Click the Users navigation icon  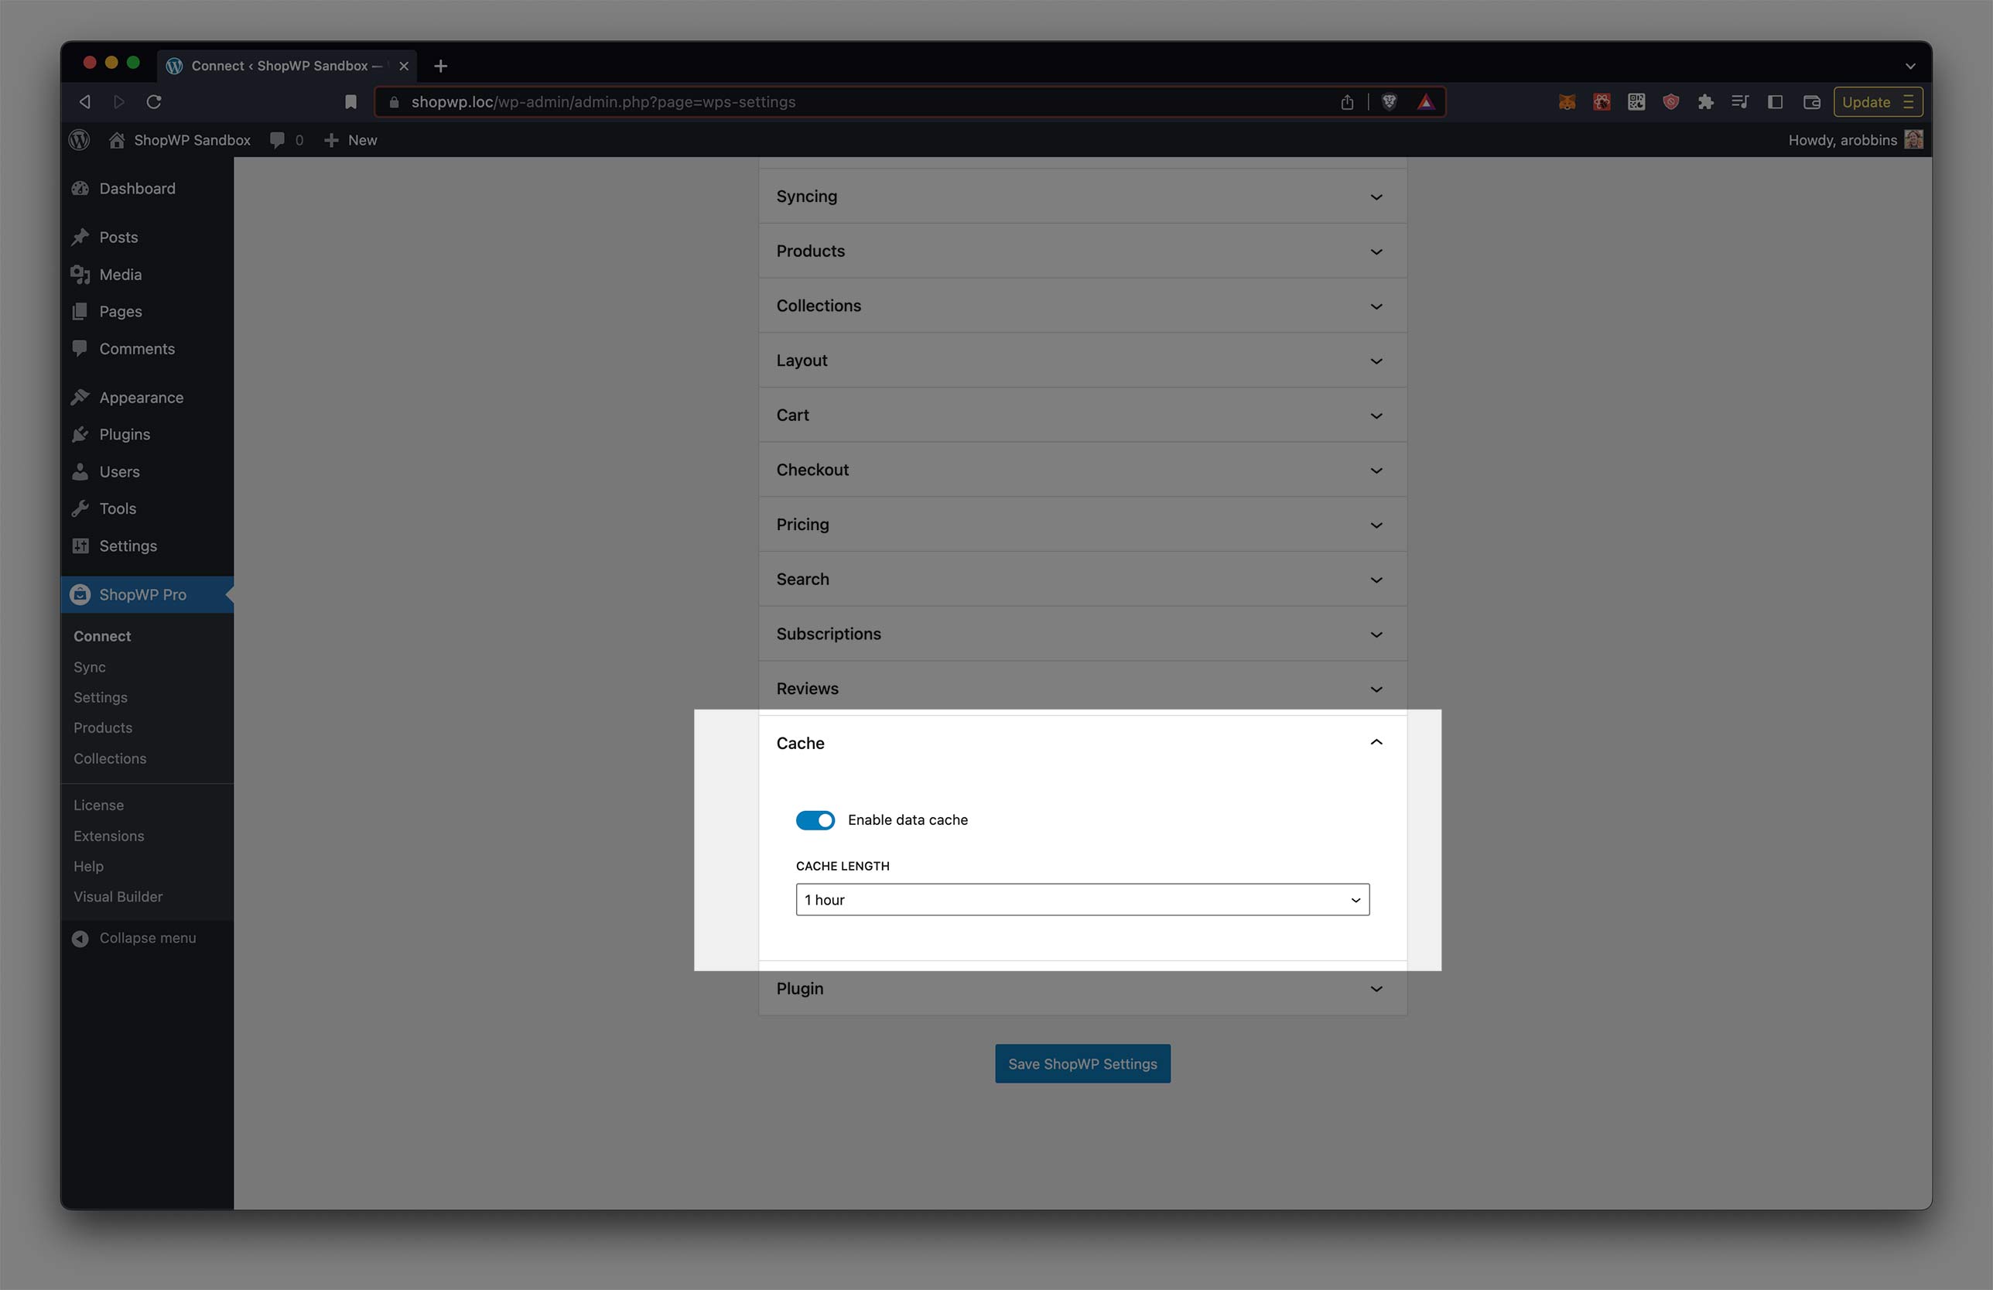point(80,470)
